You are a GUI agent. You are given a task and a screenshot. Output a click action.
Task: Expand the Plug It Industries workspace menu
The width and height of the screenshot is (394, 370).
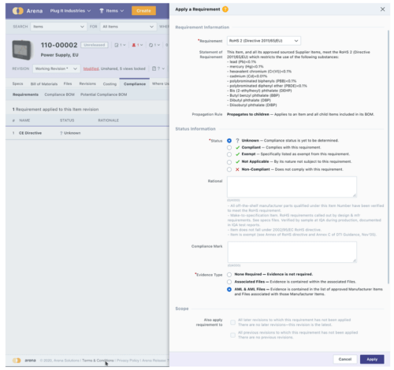70,11
